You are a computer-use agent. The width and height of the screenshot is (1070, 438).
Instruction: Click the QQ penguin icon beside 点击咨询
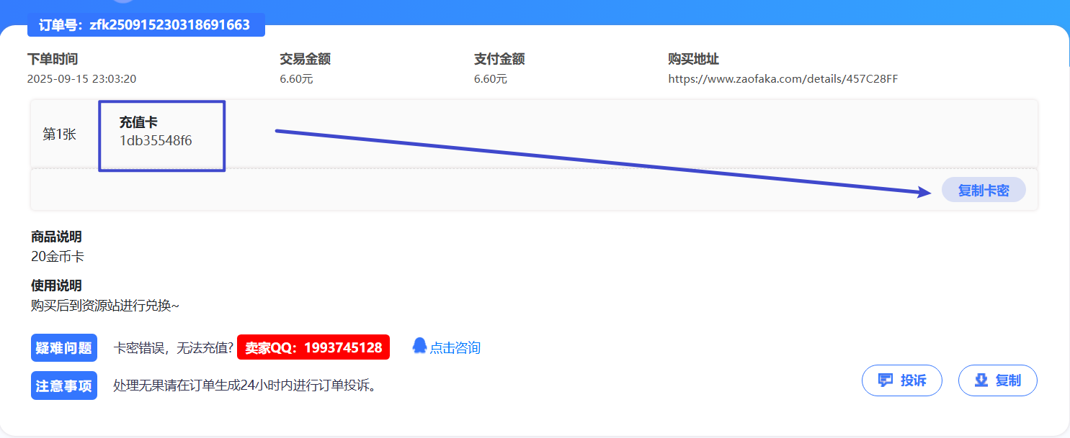419,346
